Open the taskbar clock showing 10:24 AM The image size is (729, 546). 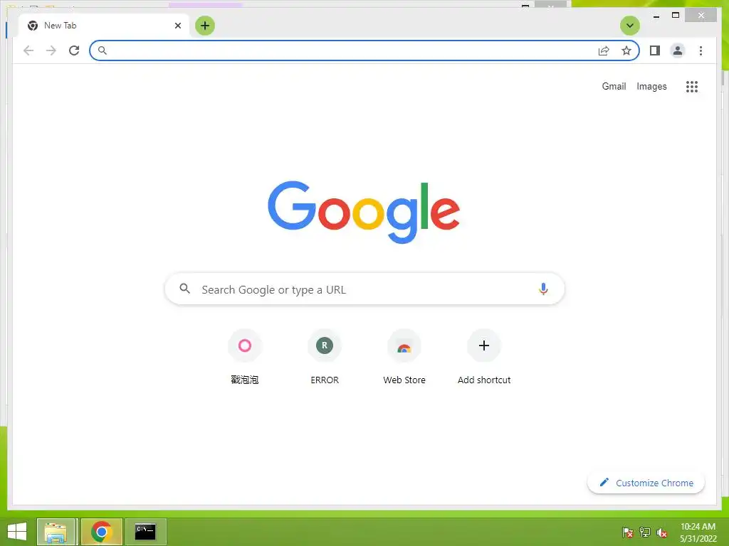(698, 532)
